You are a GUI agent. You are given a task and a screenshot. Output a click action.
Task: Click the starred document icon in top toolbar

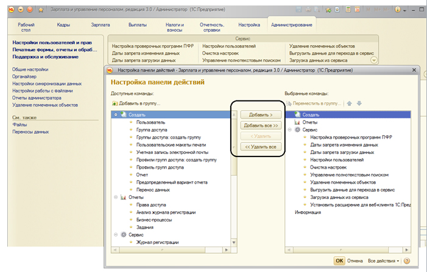tap(337, 10)
